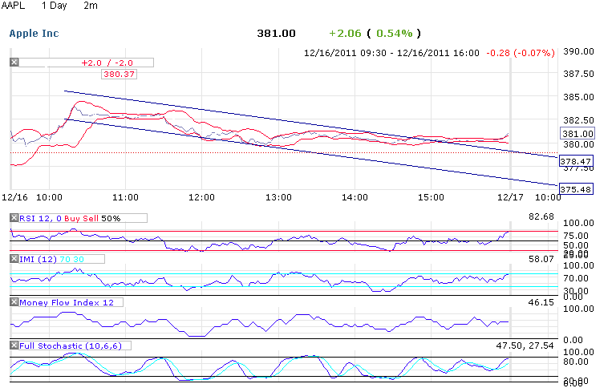Click the -0.28 (-0.07%) range change
This screenshot has width=616, height=392.
(521, 53)
